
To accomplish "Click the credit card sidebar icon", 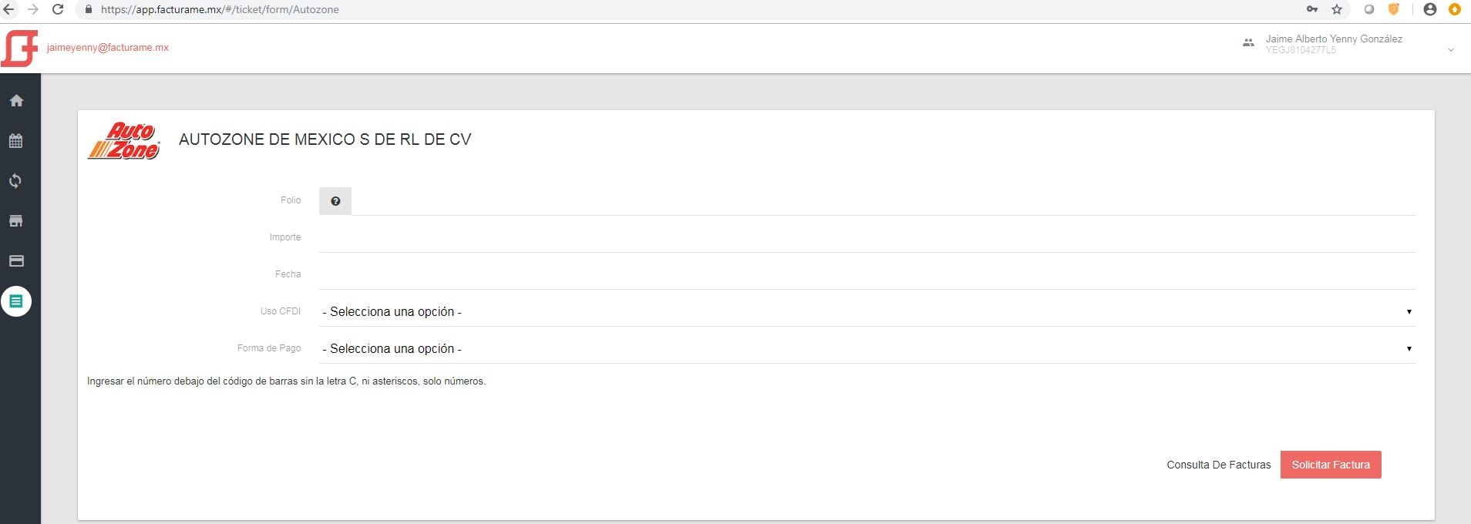I will [x=16, y=261].
